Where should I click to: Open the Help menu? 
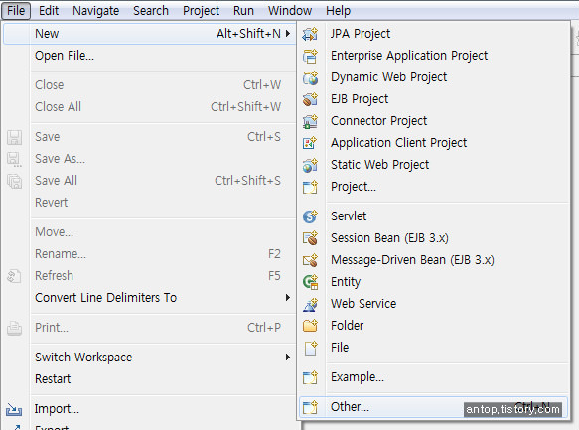(338, 11)
